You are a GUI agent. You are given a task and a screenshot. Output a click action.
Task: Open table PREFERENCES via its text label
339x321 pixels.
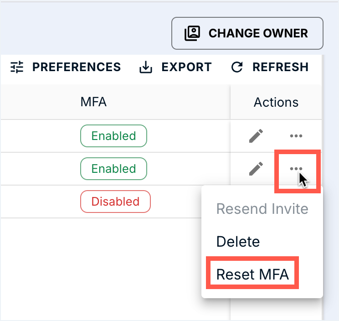[x=77, y=67]
